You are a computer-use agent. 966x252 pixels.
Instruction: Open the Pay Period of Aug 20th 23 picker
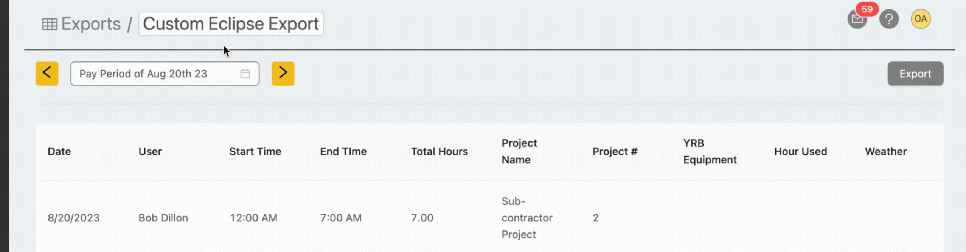(x=165, y=74)
